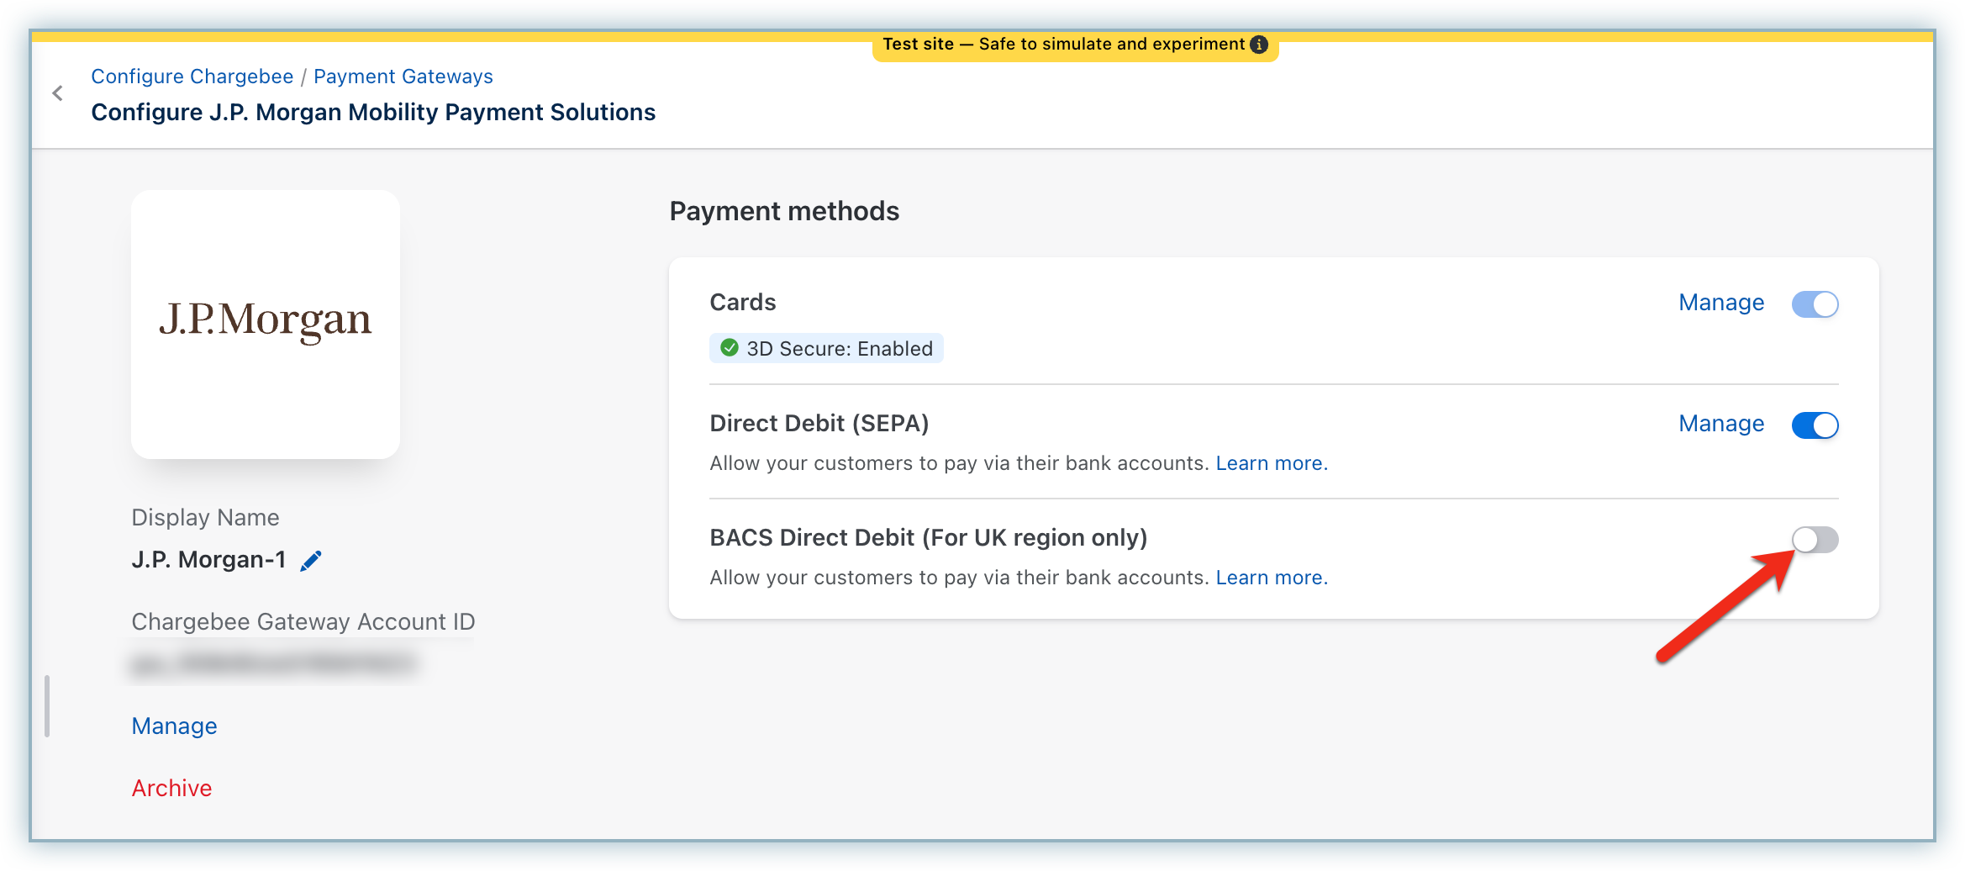Open the Manage link for Cards

point(1720,303)
